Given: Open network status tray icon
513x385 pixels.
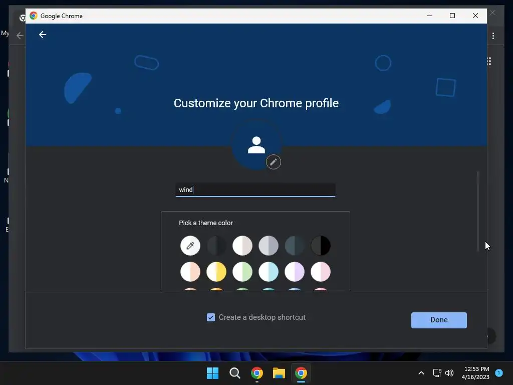Looking at the screenshot, I should coord(437,373).
